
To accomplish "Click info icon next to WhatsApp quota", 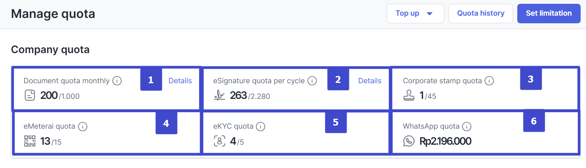I will click(x=467, y=126).
